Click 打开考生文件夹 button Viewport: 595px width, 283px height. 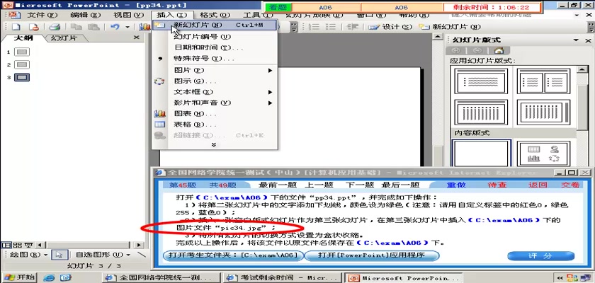[x=233, y=255]
